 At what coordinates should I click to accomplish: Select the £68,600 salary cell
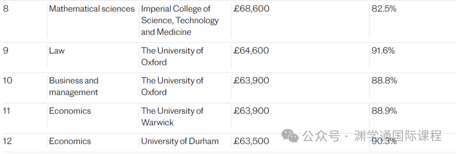coord(251,9)
